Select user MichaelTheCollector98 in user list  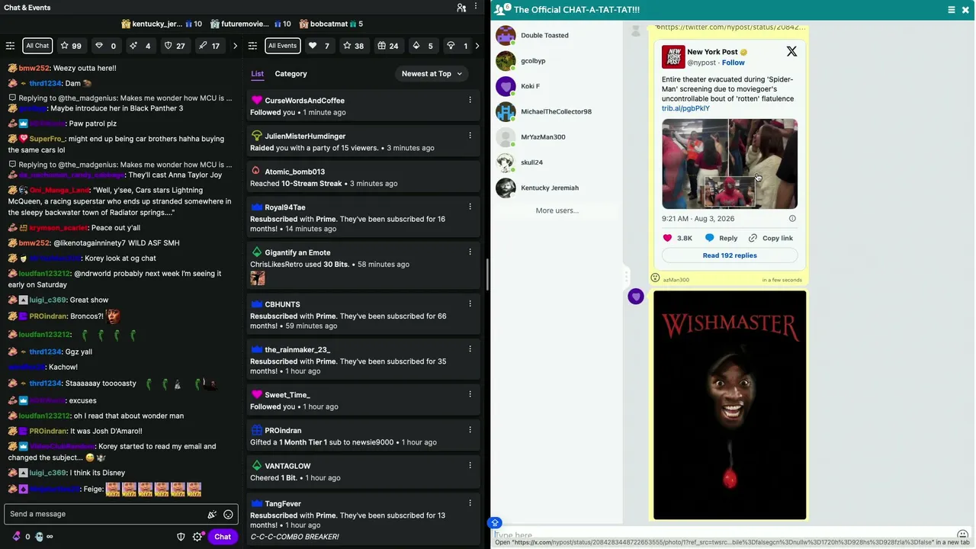[x=557, y=111]
